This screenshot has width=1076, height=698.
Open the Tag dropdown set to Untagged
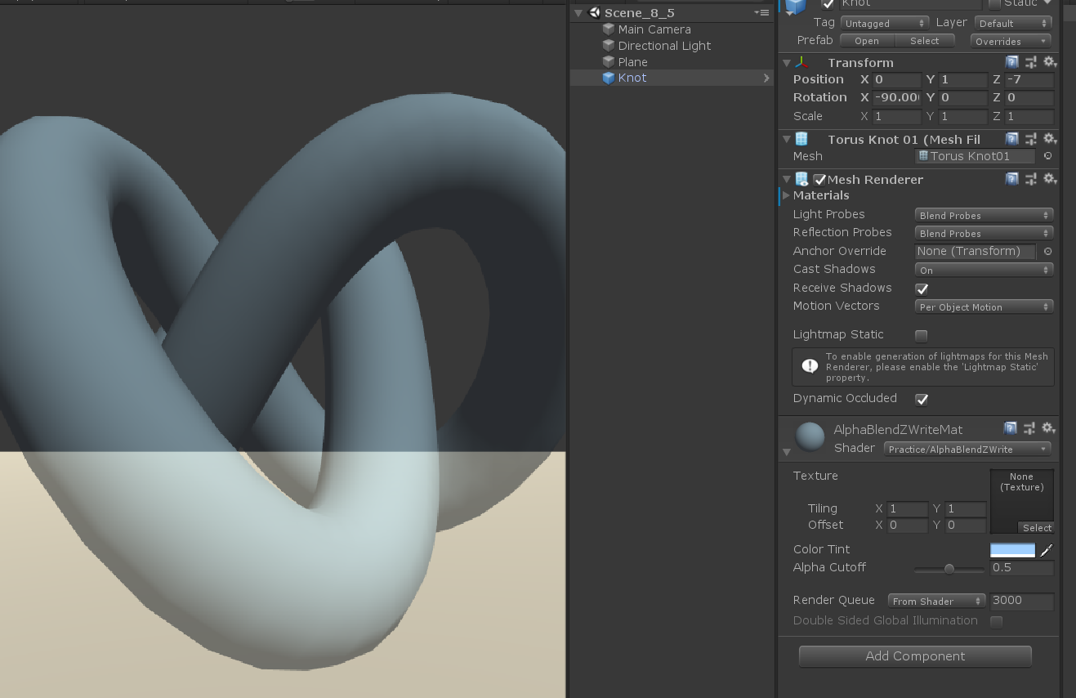885,23
